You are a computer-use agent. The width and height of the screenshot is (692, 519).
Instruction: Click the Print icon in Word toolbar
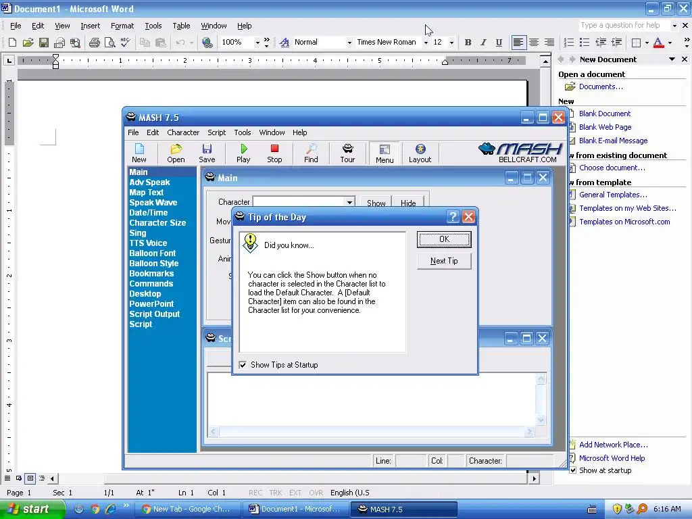(94, 43)
